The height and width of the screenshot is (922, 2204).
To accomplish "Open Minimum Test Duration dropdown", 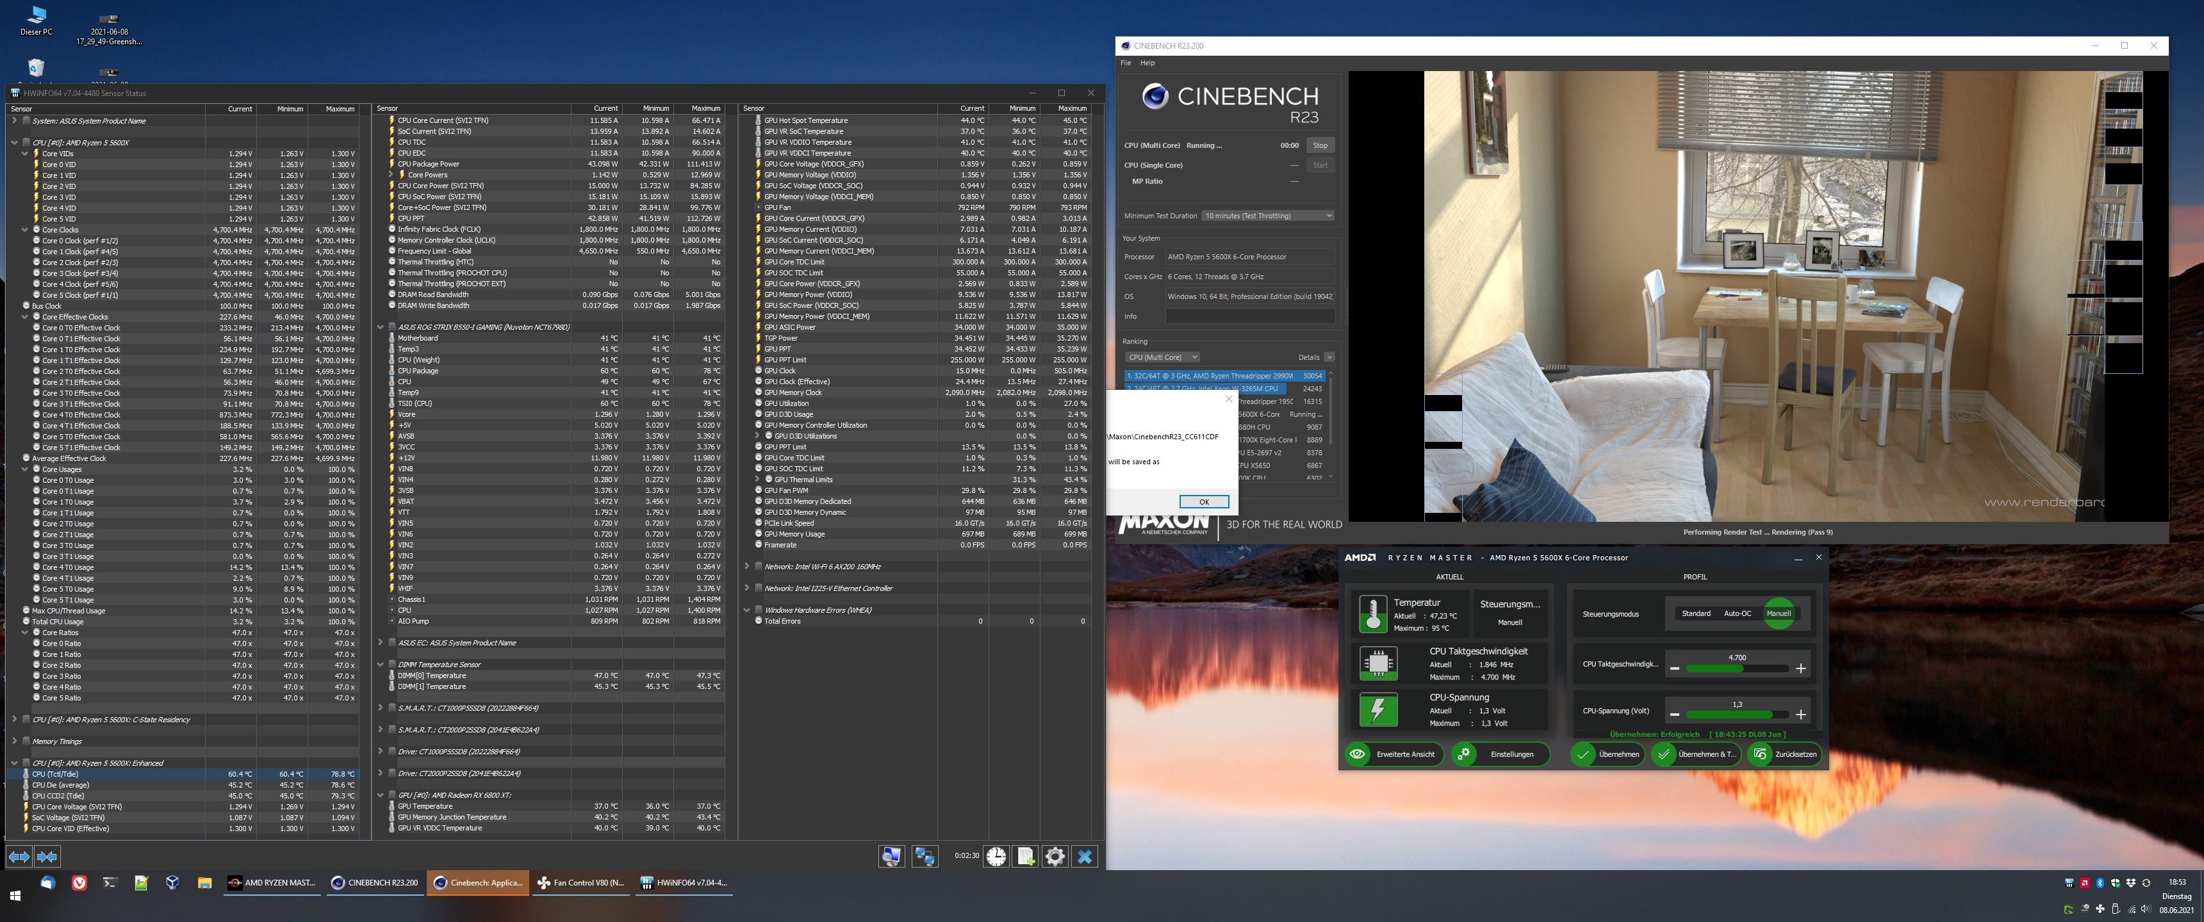I will coord(1268,216).
